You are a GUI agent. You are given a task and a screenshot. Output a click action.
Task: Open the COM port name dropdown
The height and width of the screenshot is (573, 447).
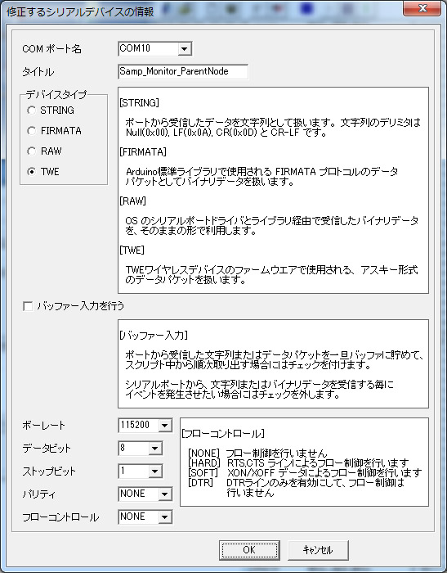tap(185, 48)
